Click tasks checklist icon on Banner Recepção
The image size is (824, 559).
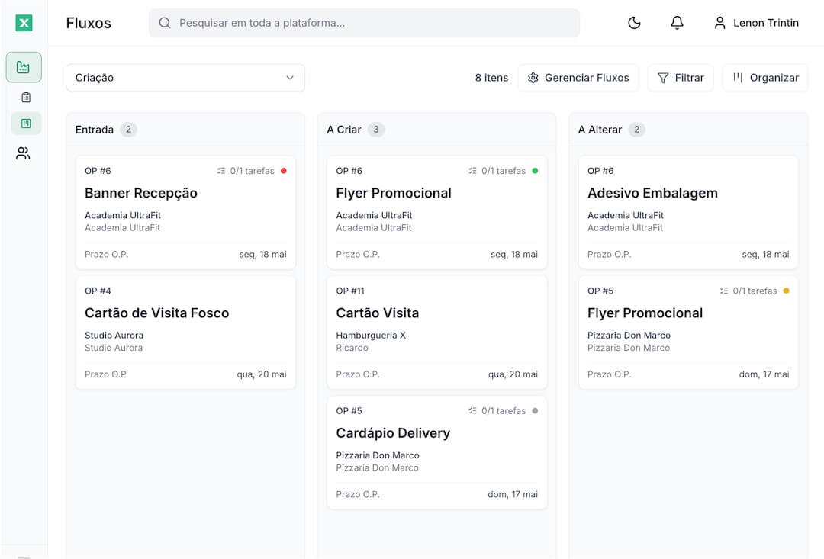[221, 171]
